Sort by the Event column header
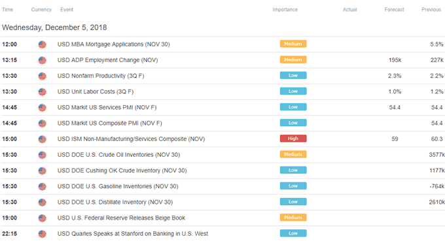The image size is (445, 243). tap(67, 10)
